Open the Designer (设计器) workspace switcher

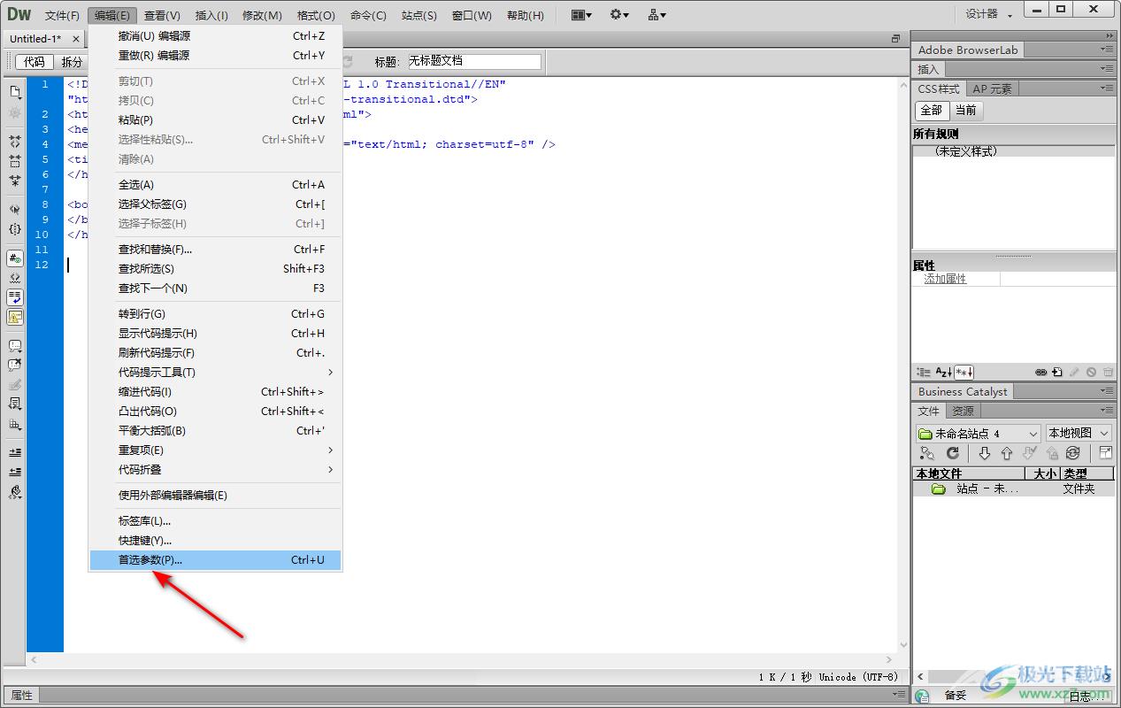tap(989, 14)
